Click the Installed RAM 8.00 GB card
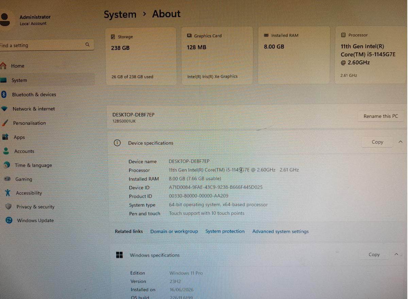This screenshot has width=408, height=299. (x=294, y=55)
